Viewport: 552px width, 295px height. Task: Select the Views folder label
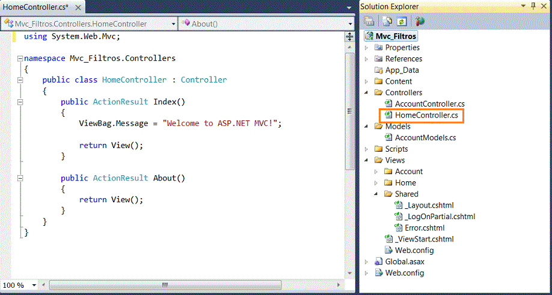(x=395, y=160)
